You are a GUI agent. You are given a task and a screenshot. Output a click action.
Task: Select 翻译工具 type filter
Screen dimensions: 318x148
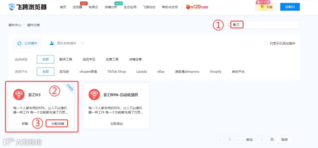(x=66, y=59)
